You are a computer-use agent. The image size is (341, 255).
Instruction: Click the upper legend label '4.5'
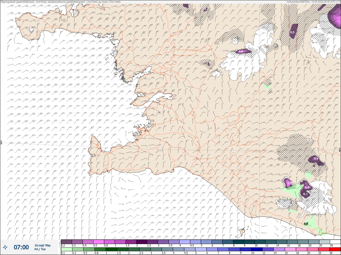point(192,245)
